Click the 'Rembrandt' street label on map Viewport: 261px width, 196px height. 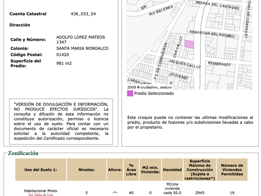[x=219, y=64]
